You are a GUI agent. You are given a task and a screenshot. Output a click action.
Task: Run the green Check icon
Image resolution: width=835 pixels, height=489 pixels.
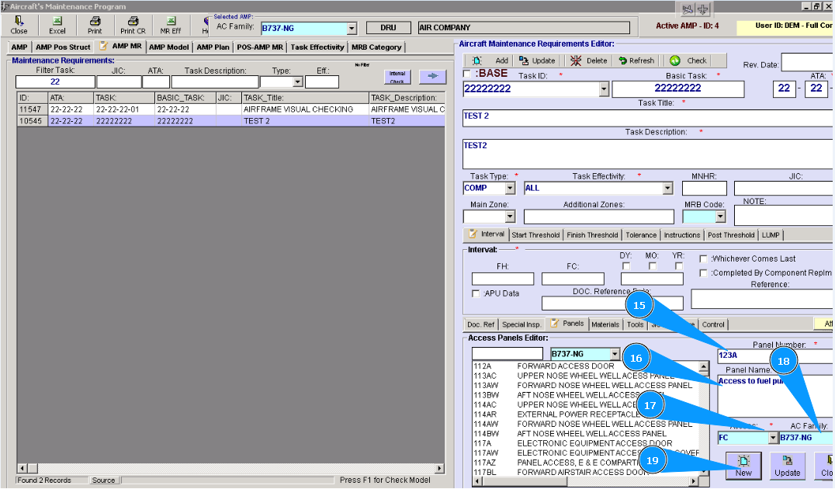point(688,61)
